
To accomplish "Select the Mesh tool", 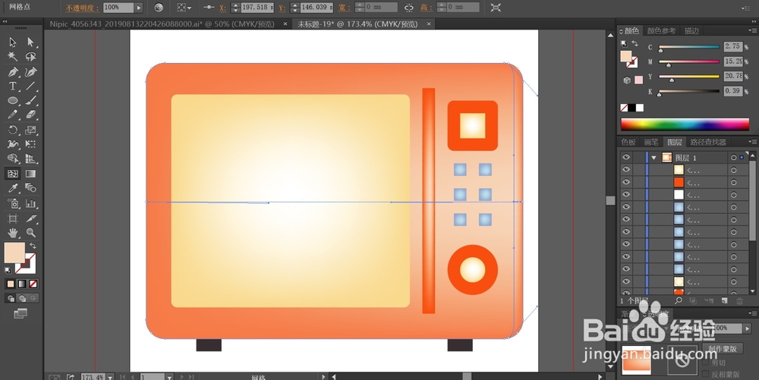I will coord(13,174).
